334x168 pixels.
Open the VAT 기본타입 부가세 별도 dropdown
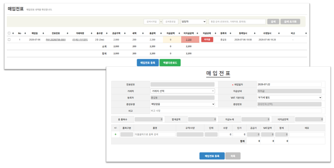(x=290, y=98)
